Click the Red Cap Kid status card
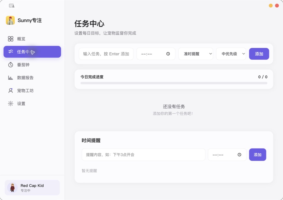Viewport: 283px width, 200px height. coord(32,187)
